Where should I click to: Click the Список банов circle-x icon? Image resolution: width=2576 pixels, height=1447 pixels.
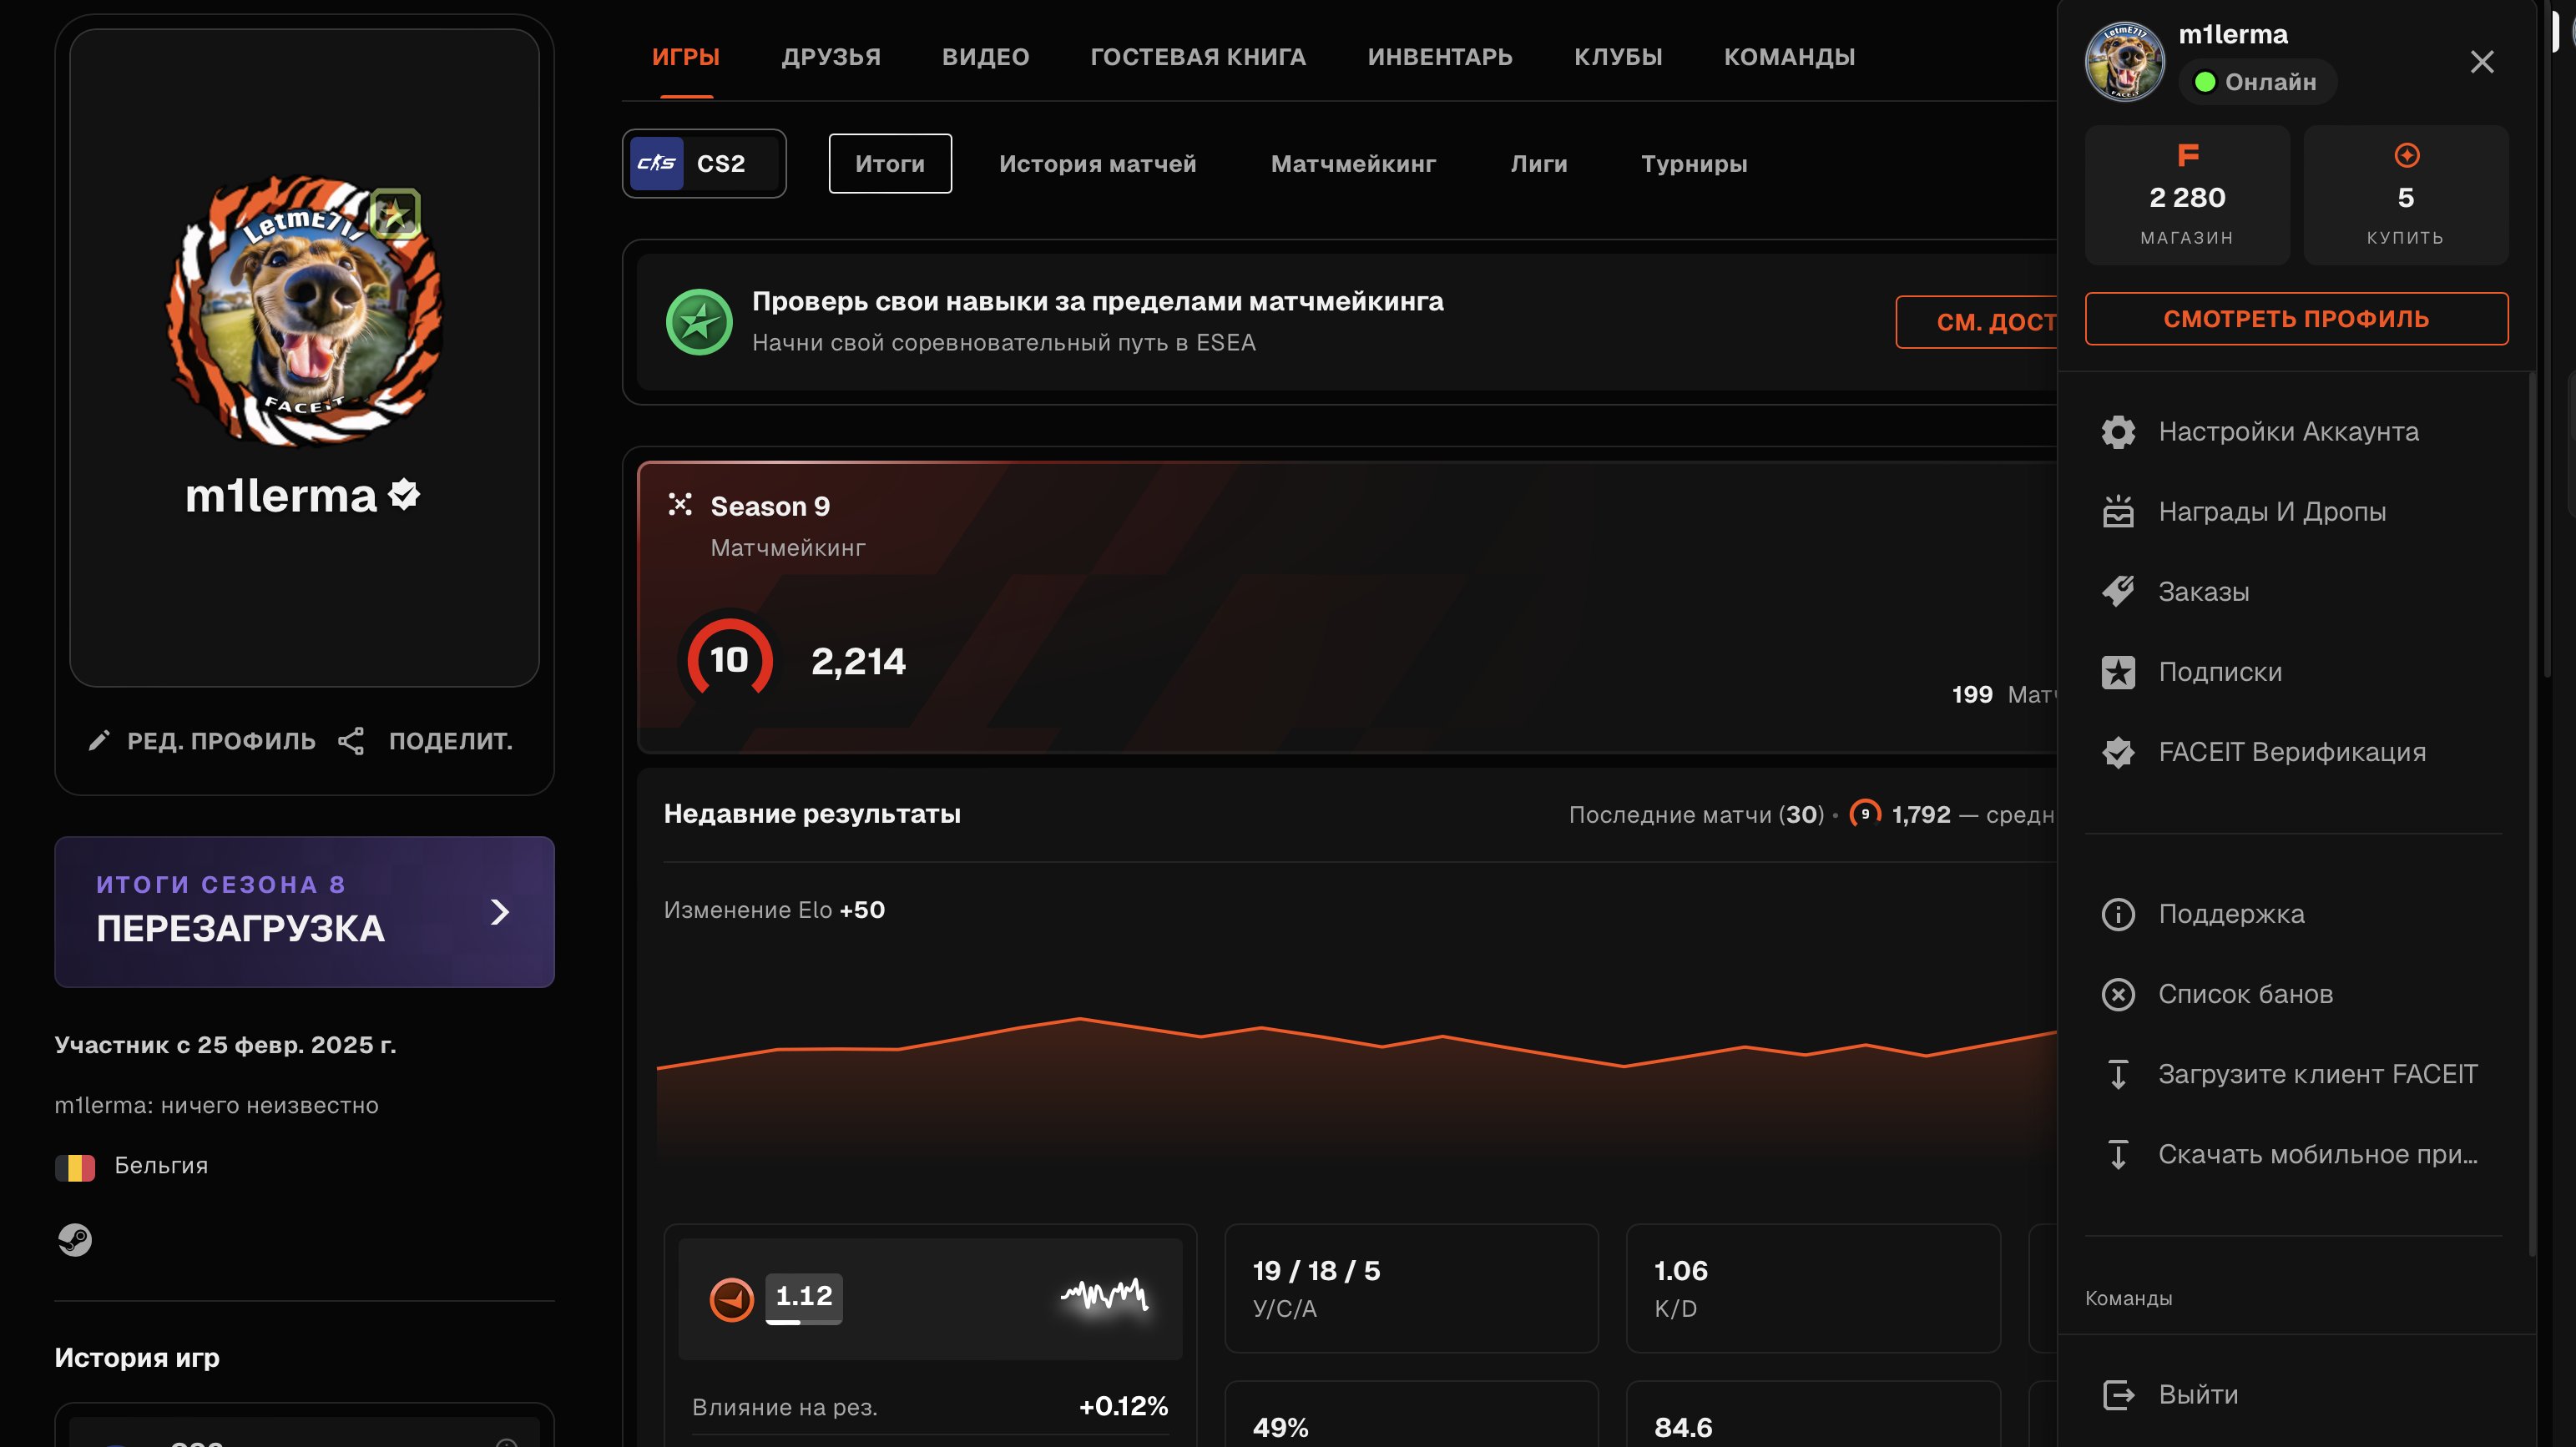[2117, 994]
